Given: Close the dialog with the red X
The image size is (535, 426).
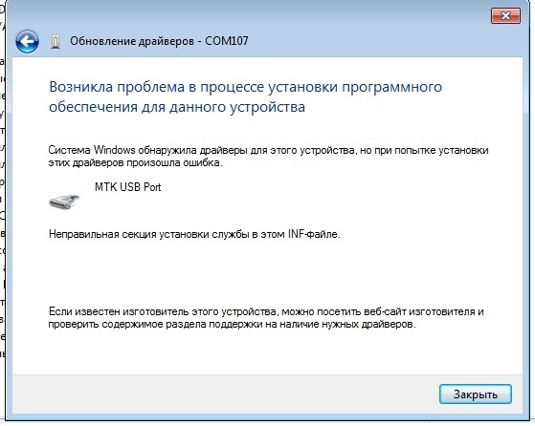Looking at the screenshot, I should tap(505, 15).
